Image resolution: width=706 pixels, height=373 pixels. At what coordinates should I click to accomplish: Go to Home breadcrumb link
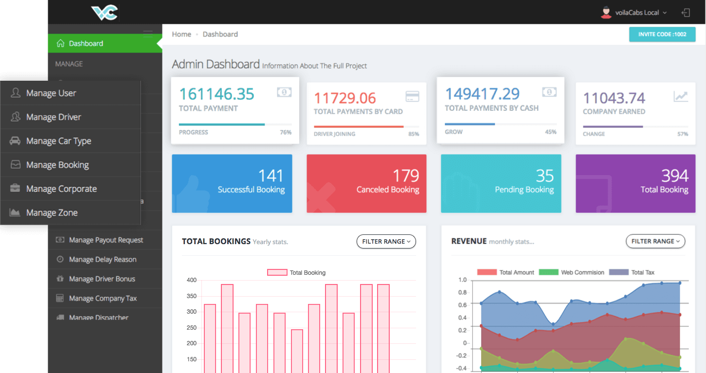tap(181, 35)
